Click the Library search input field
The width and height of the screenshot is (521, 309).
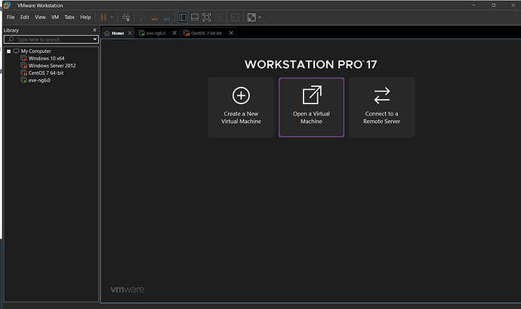[51, 39]
